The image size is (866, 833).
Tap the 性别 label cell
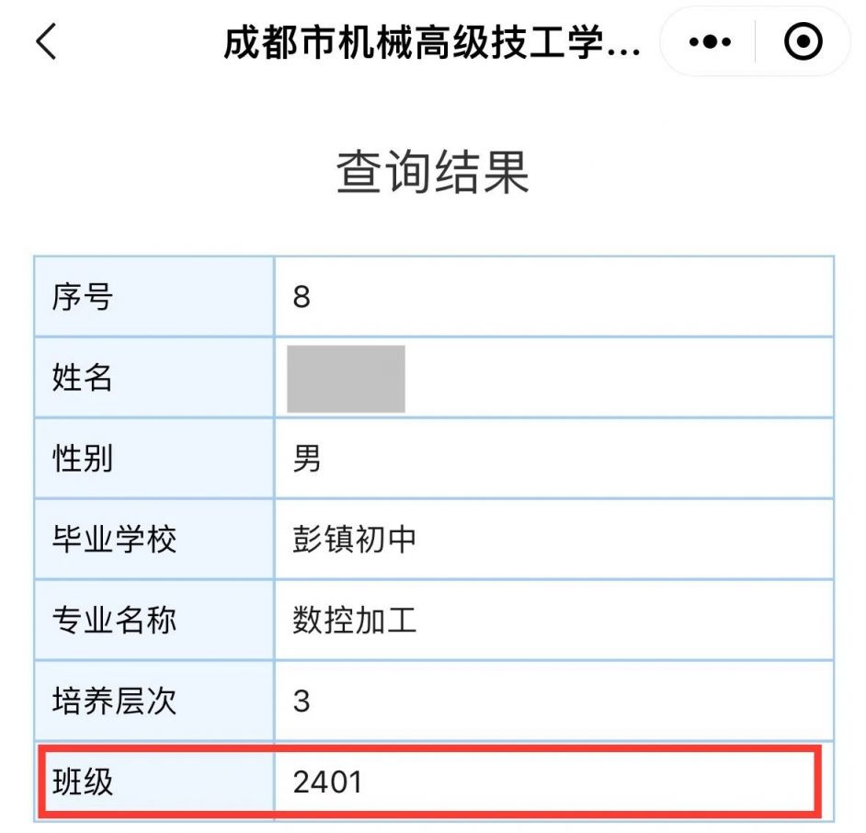(x=154, y=459)
